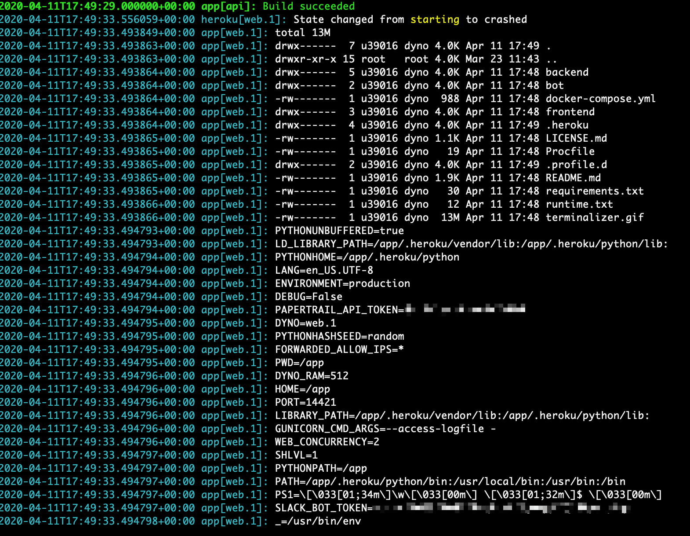Click the 'SLACK_BOT_TOKEN=' label

pyautogui.click(x=324, y=508)
